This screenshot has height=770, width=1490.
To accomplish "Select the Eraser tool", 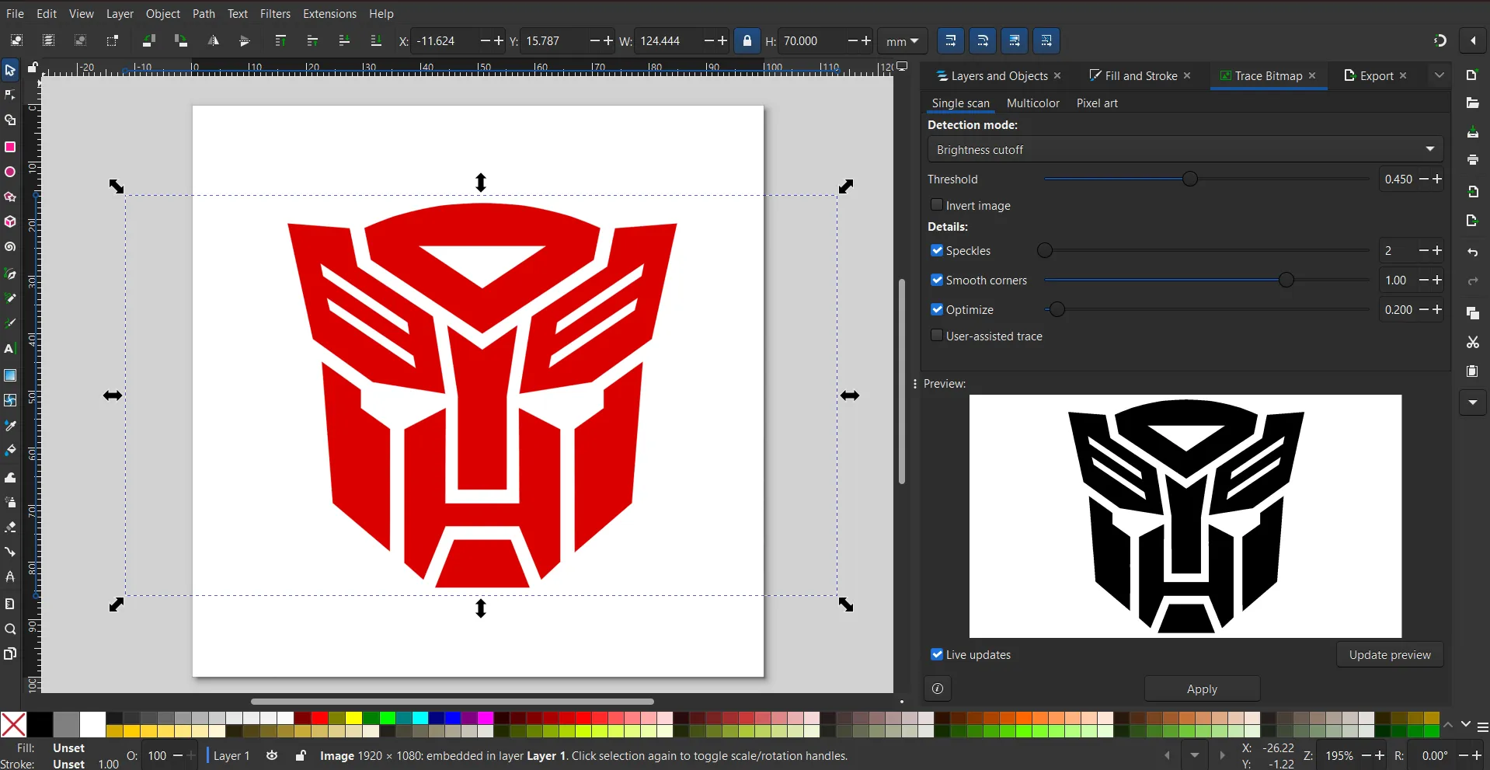I will [10, 527].
